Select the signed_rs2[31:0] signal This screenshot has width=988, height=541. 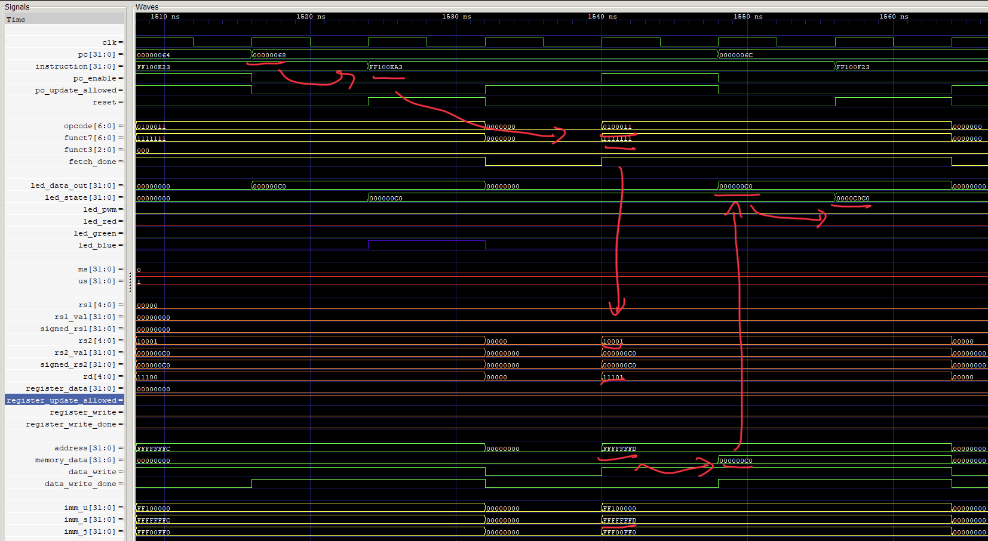tap(65, 364)
